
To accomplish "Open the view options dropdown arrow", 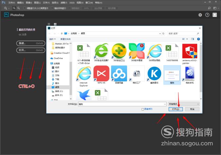I will pos(187,39).
